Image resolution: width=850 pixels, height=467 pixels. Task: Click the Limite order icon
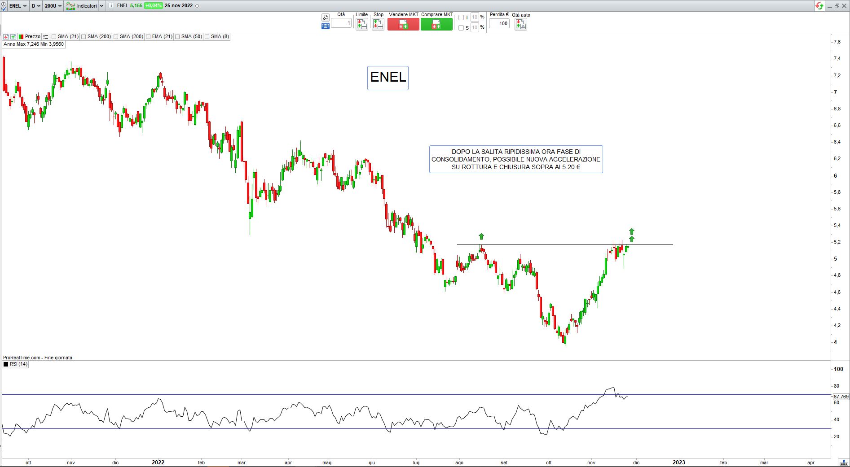coord(361,24)
